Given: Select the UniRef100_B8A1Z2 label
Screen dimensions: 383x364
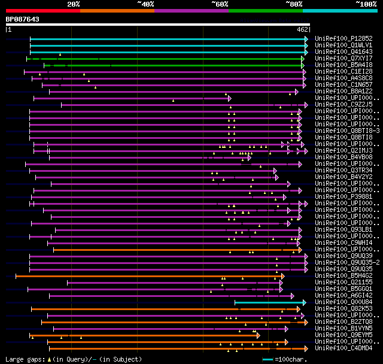Looking at the screenshot, I should pyautogui.click(x=344, y=92).
